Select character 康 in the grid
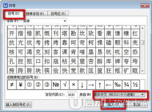 [109, 33]
